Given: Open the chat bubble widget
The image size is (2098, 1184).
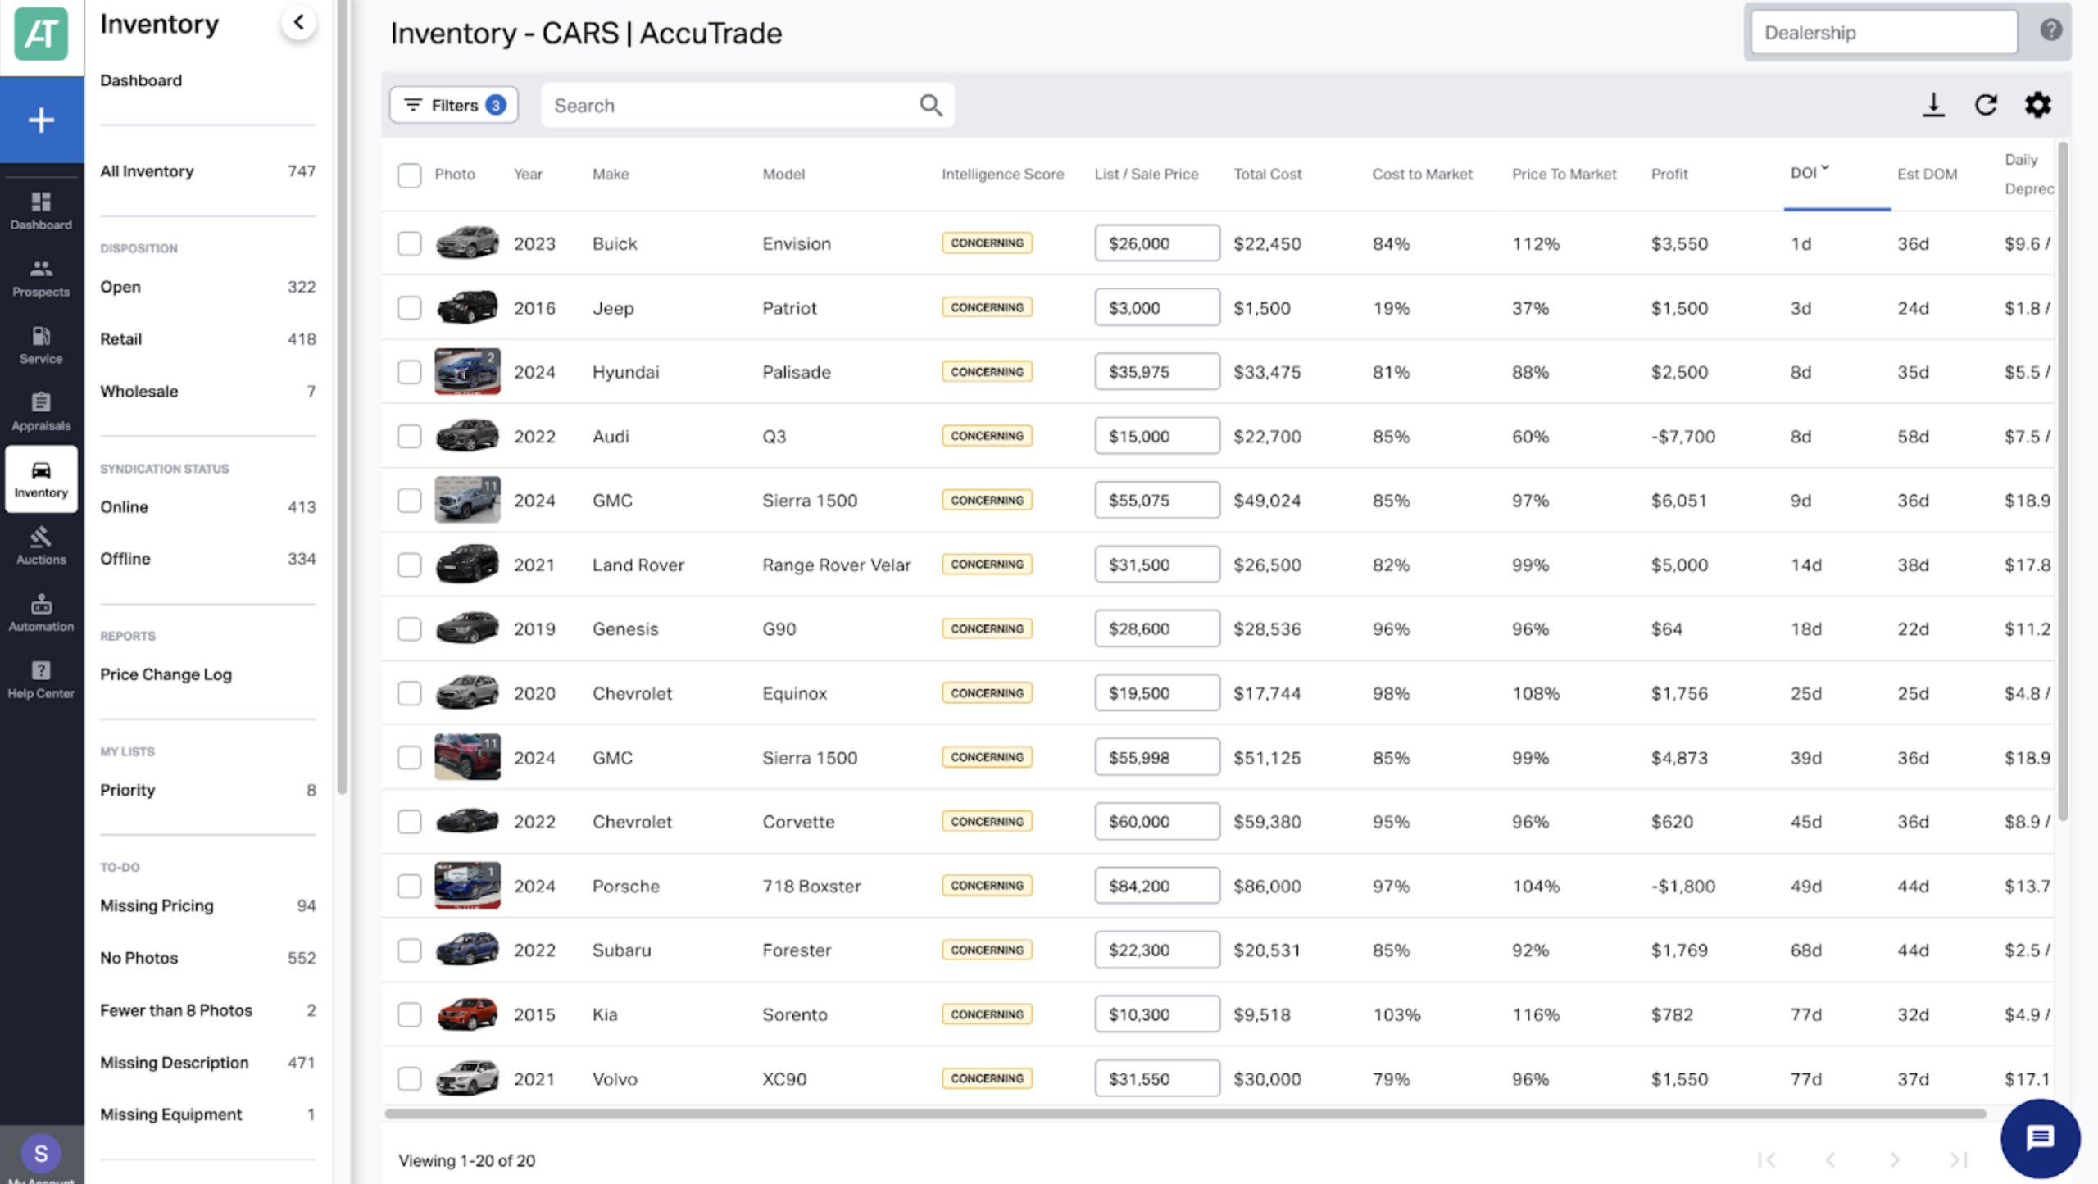Looking at the screenshot, I should click(2040, 1138).
